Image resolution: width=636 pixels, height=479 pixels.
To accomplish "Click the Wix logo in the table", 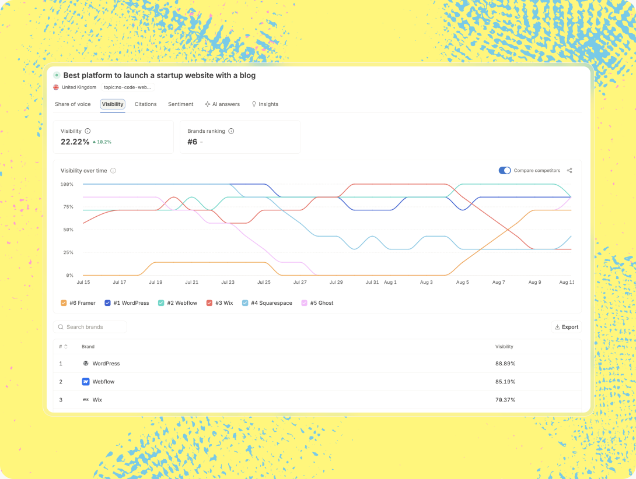I will coord(86,400).
